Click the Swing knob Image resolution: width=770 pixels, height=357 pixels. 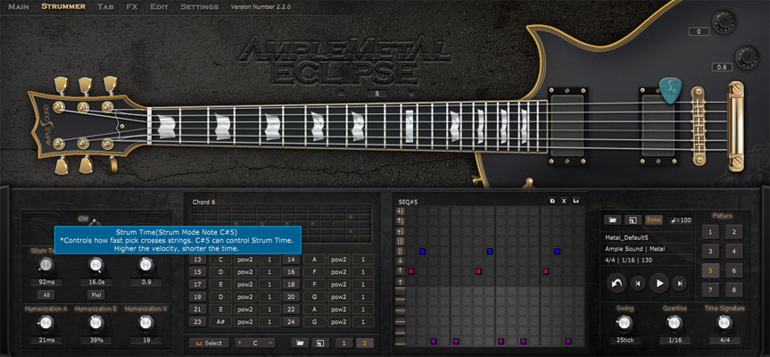pos(624,322)
